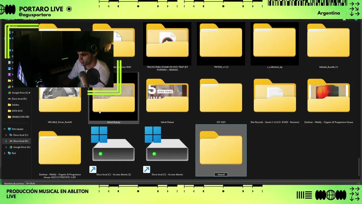Click the VST 2025 name label
Screen dimensions: 362x204
(221, 122)
